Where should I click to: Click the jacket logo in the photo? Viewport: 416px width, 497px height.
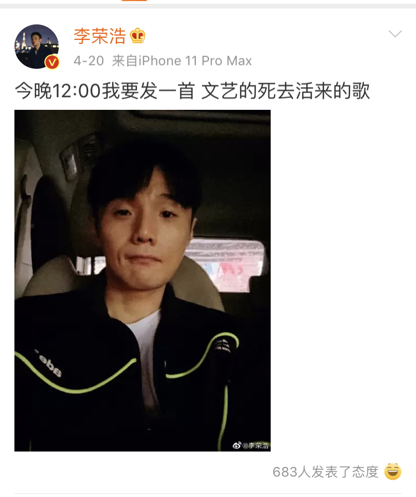(x=49, y=364)
